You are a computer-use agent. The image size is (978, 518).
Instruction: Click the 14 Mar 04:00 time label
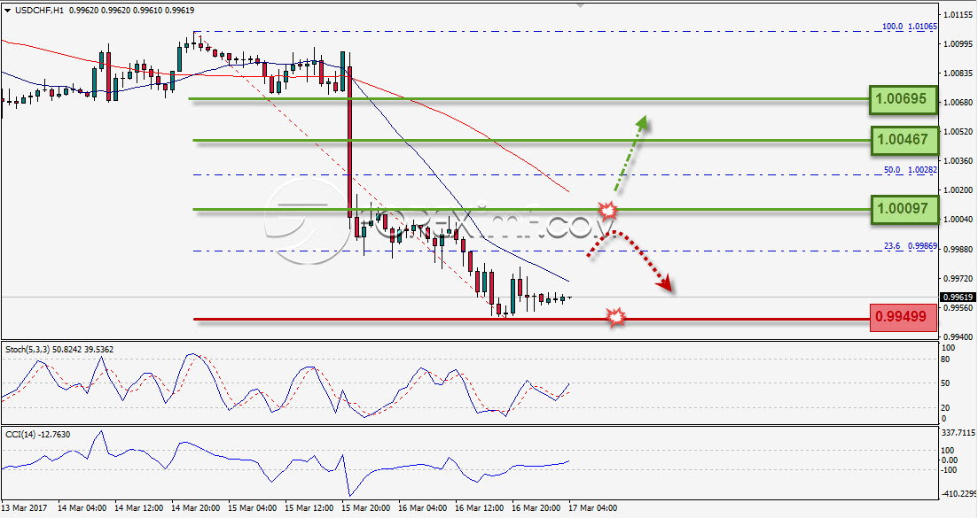[x=82, y=508]
